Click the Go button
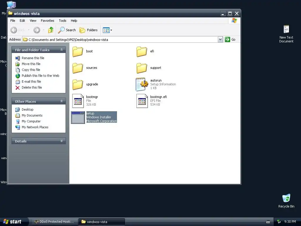Screen dimensions: 301x226 pos(230,39)
